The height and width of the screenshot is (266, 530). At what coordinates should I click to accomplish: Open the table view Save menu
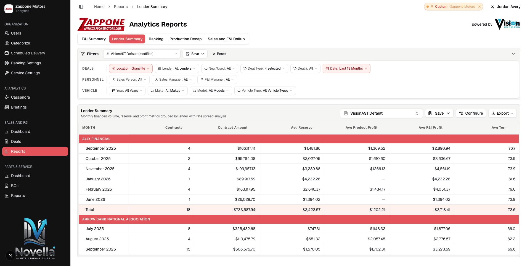click(x=439, y=113)
